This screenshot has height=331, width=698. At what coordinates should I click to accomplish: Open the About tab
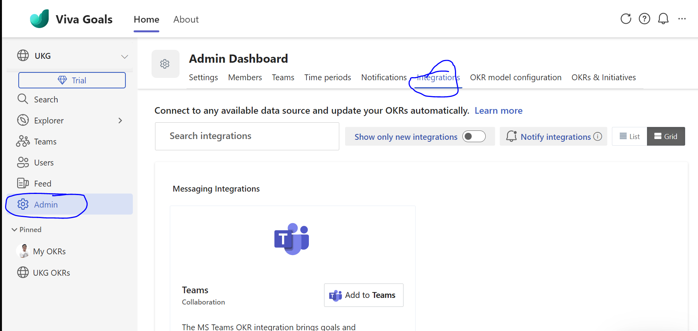click(186, 19)
